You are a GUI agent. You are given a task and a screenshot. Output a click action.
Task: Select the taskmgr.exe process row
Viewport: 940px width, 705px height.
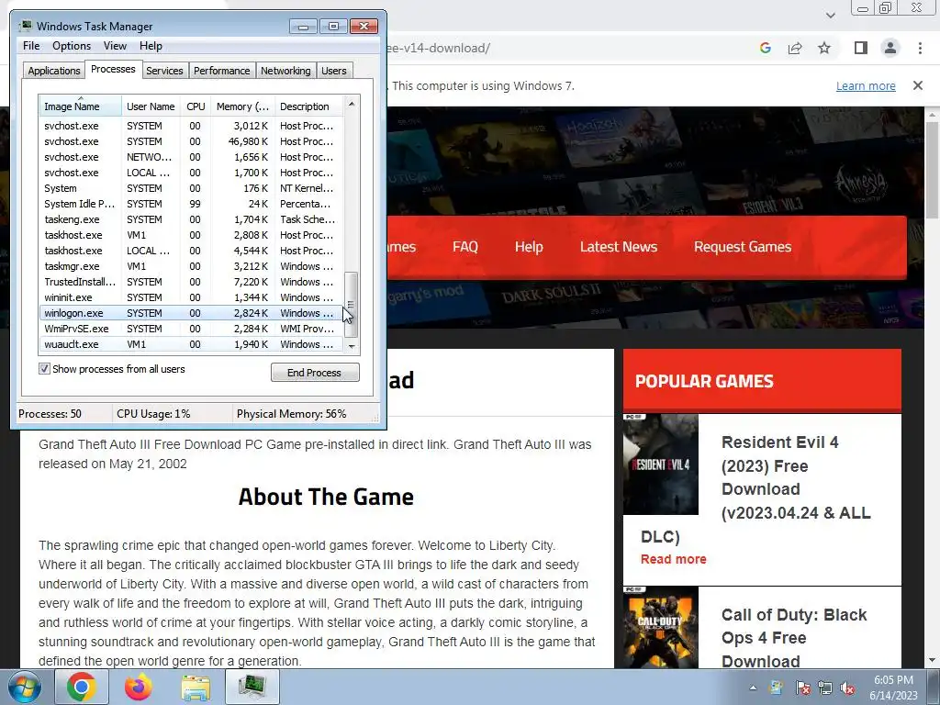(191, 266)
